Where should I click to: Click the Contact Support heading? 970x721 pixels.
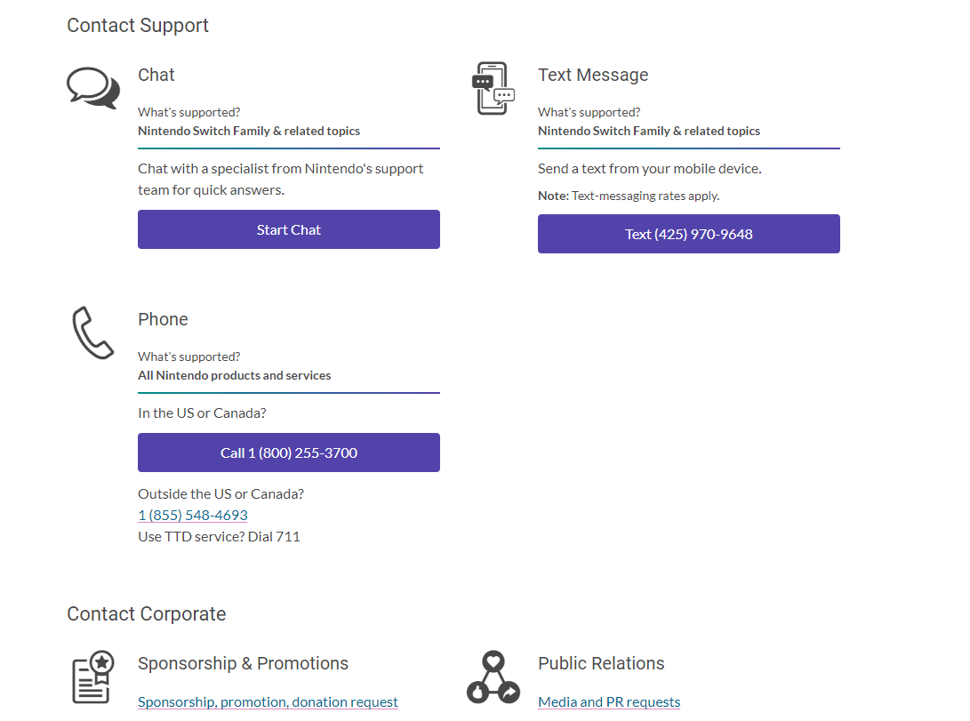[x=137, y=25]
